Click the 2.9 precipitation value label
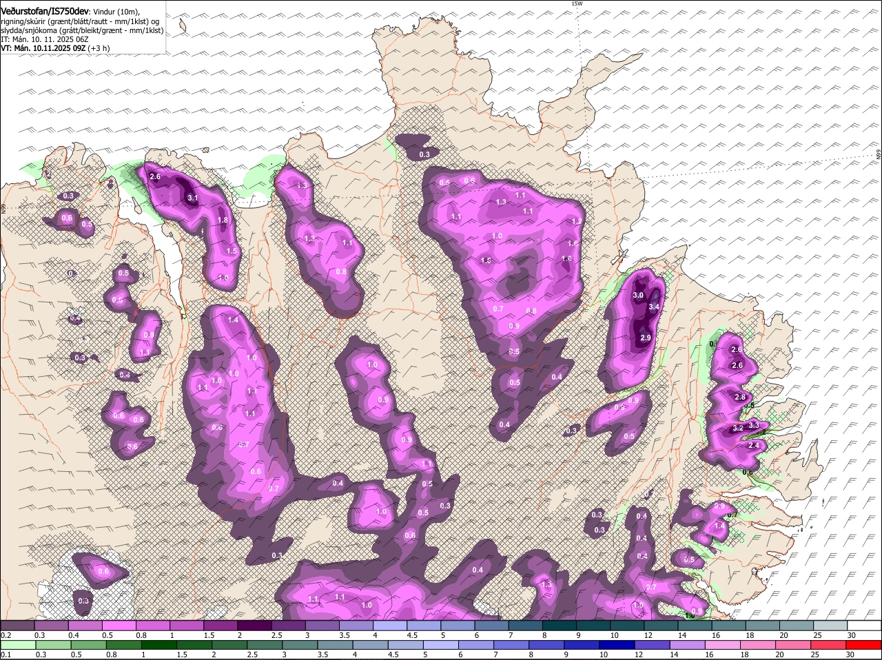882x660 pixels. tap(646, 338)
